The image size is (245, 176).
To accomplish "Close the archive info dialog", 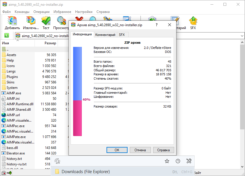I will click(x=170, y=25).
